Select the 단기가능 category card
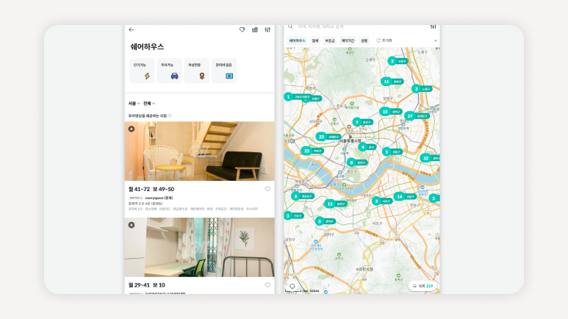Screen dimensions: 568x319 pyautogui.click(x=141, y=71)
